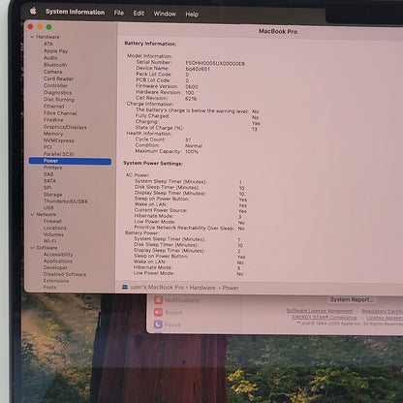
Task: Open the File menu
Action: (x=119, y=13)
